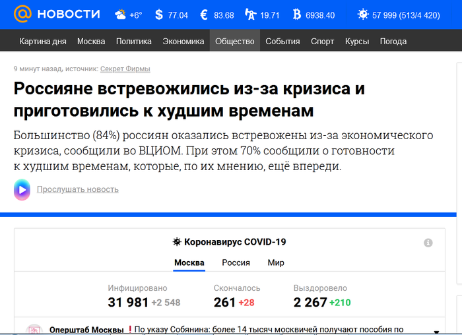Click the +2 548 infected increase value
Viewport: 462px width, 335px height.
(x=166, y=303)
